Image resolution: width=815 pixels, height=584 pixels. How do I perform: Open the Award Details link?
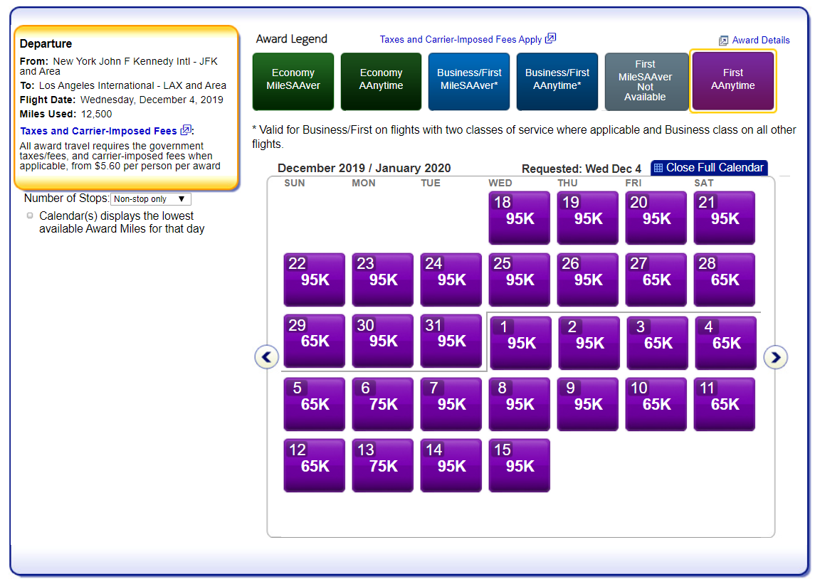(x=761, y=41)
